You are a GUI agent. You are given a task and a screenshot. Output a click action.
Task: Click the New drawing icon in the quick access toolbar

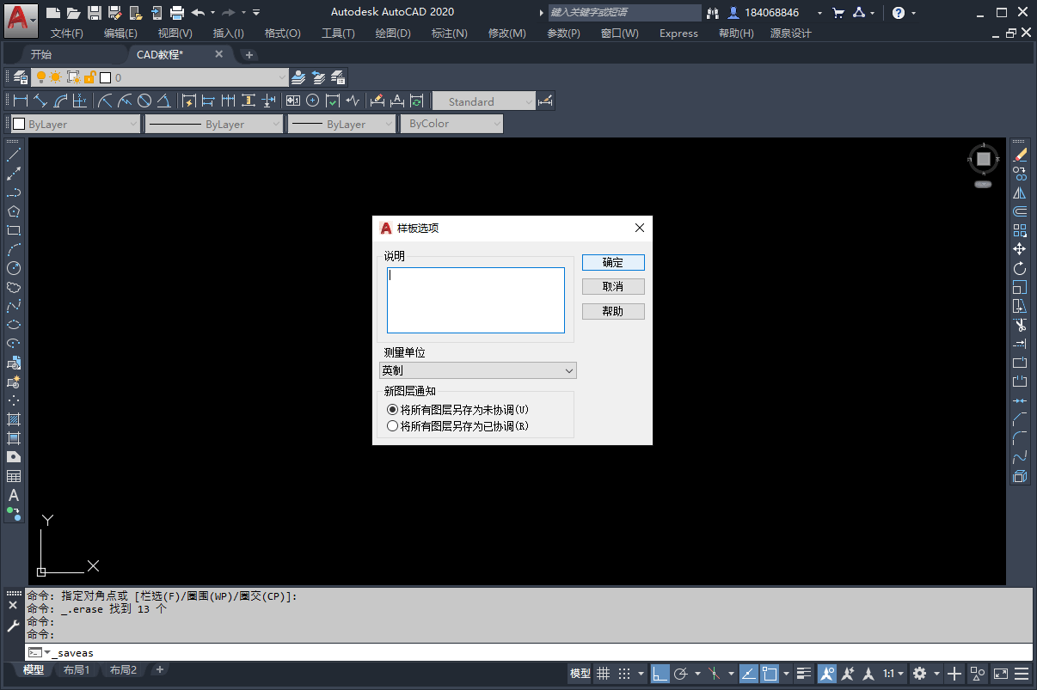click(x=53, y=13)
